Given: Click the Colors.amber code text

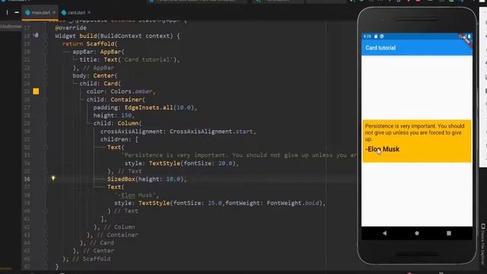Looking at the screenshot, I should pos(132,91).
